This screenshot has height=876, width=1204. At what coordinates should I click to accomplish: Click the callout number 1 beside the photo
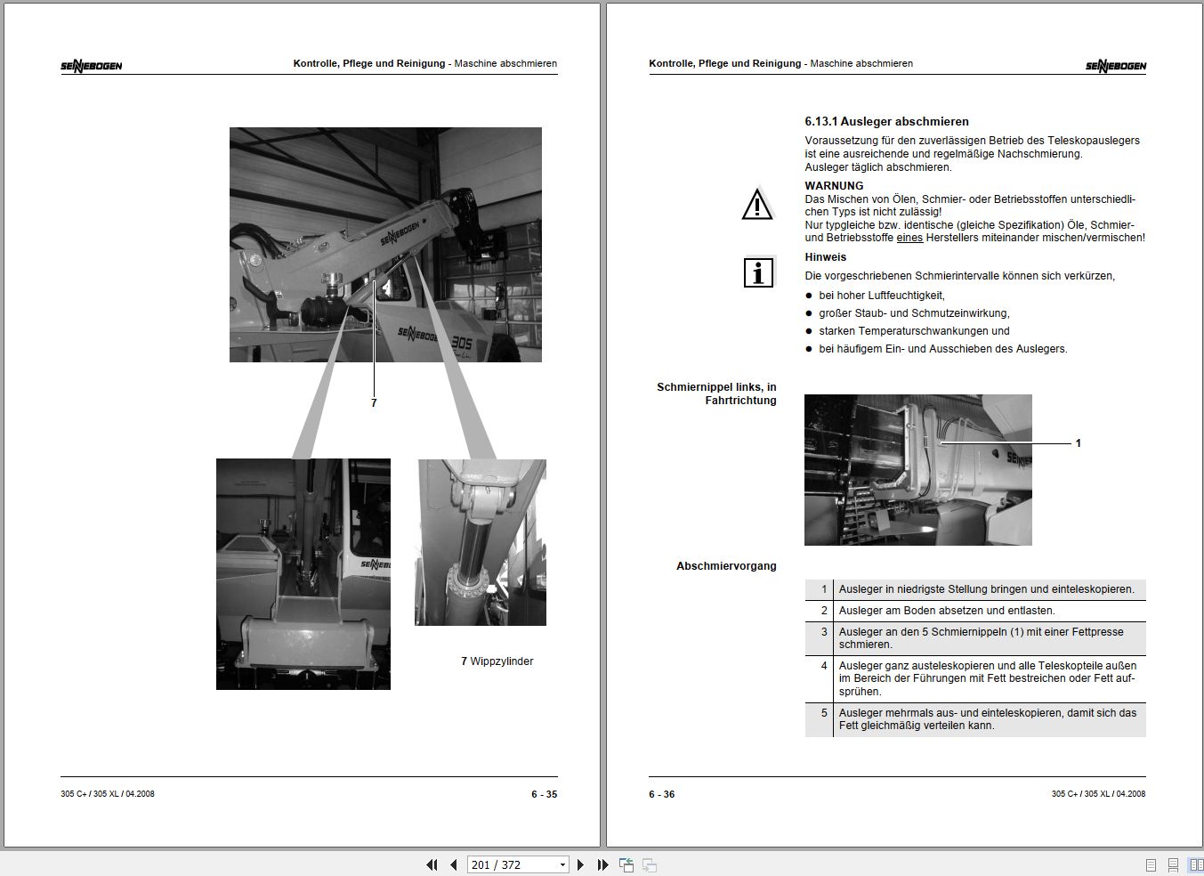coord(1079,443)
